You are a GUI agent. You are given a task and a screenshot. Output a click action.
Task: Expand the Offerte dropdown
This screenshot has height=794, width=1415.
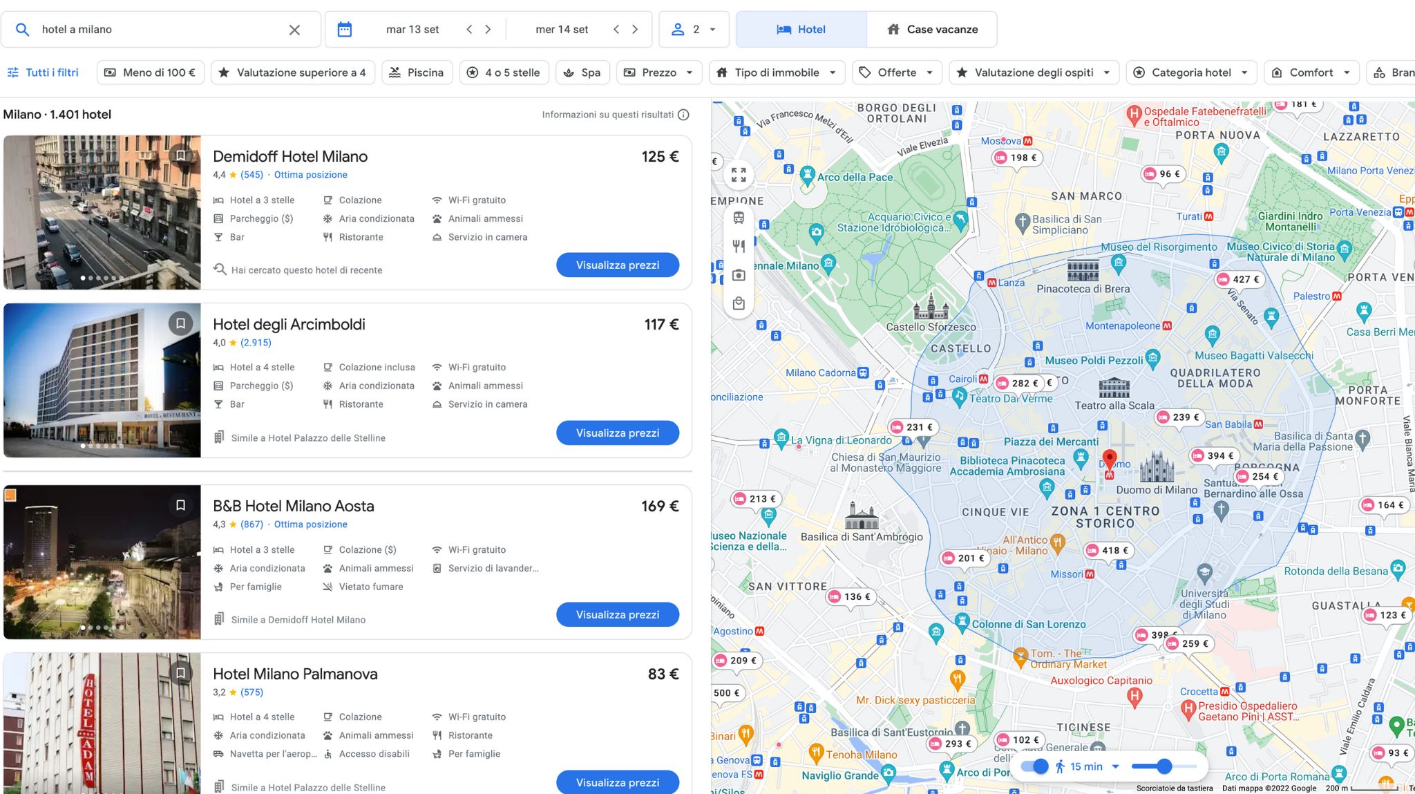click(x=897, y=73)
